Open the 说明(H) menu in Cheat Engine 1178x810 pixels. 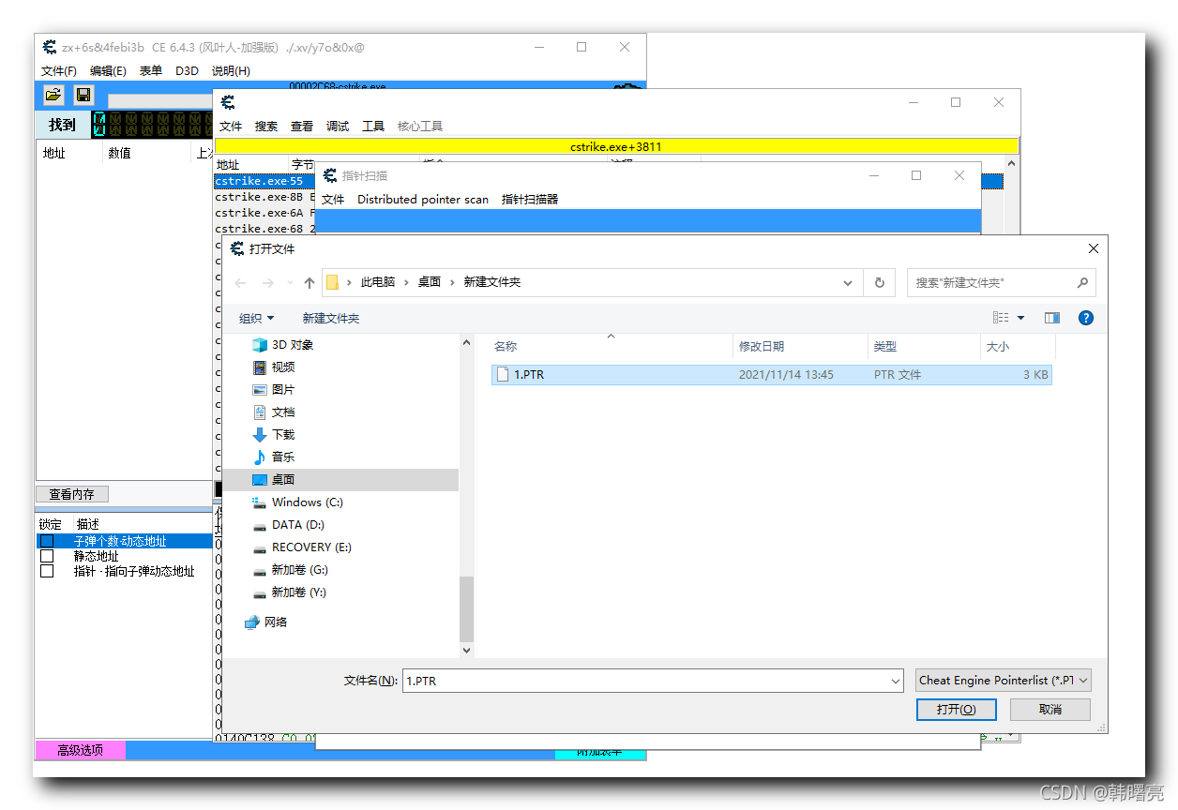point(231,71)
